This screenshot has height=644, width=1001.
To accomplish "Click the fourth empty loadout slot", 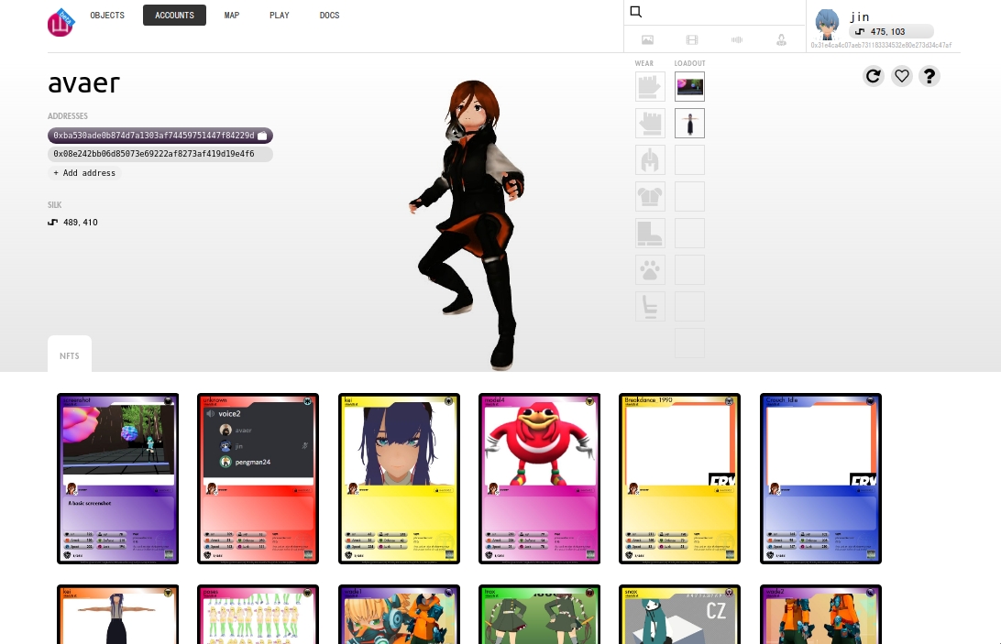I will point(689,197).
